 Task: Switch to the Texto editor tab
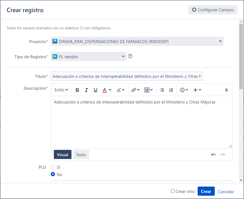(81, 155)
